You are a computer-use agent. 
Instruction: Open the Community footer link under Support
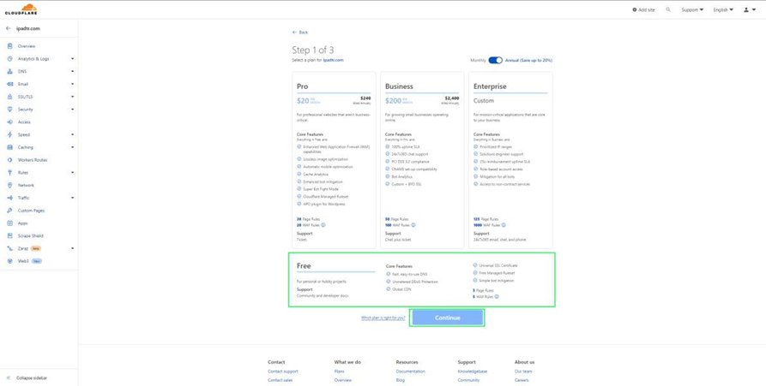468,380
